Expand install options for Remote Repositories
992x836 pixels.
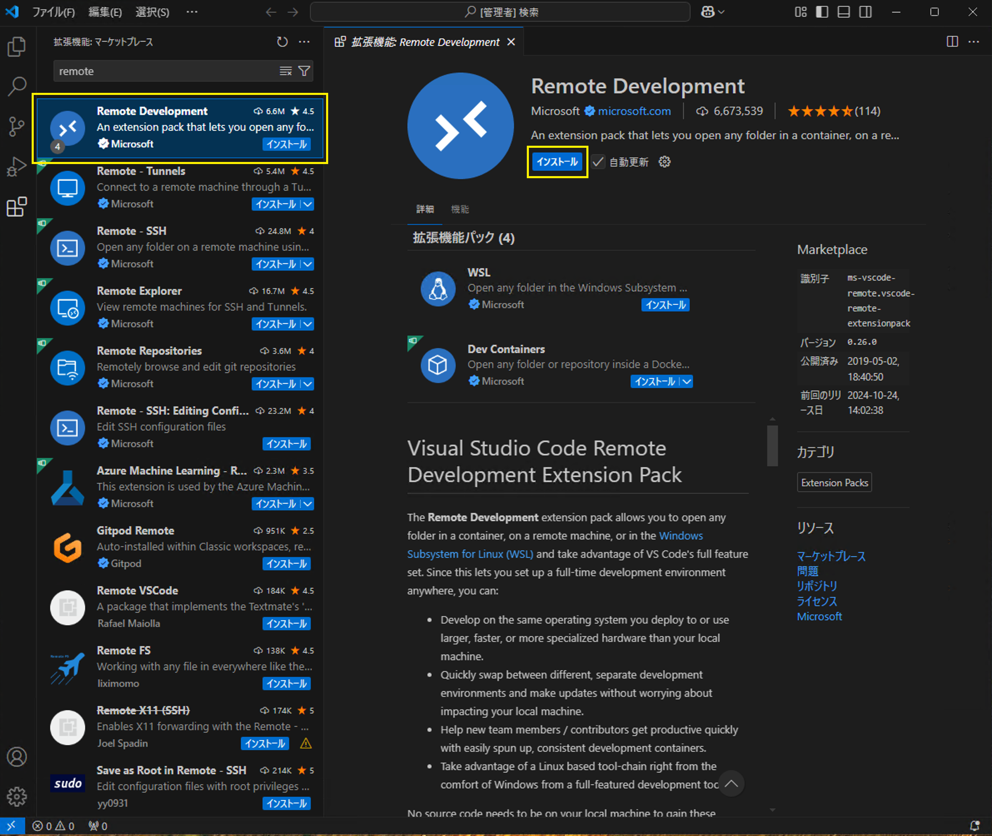pos(308,384)
